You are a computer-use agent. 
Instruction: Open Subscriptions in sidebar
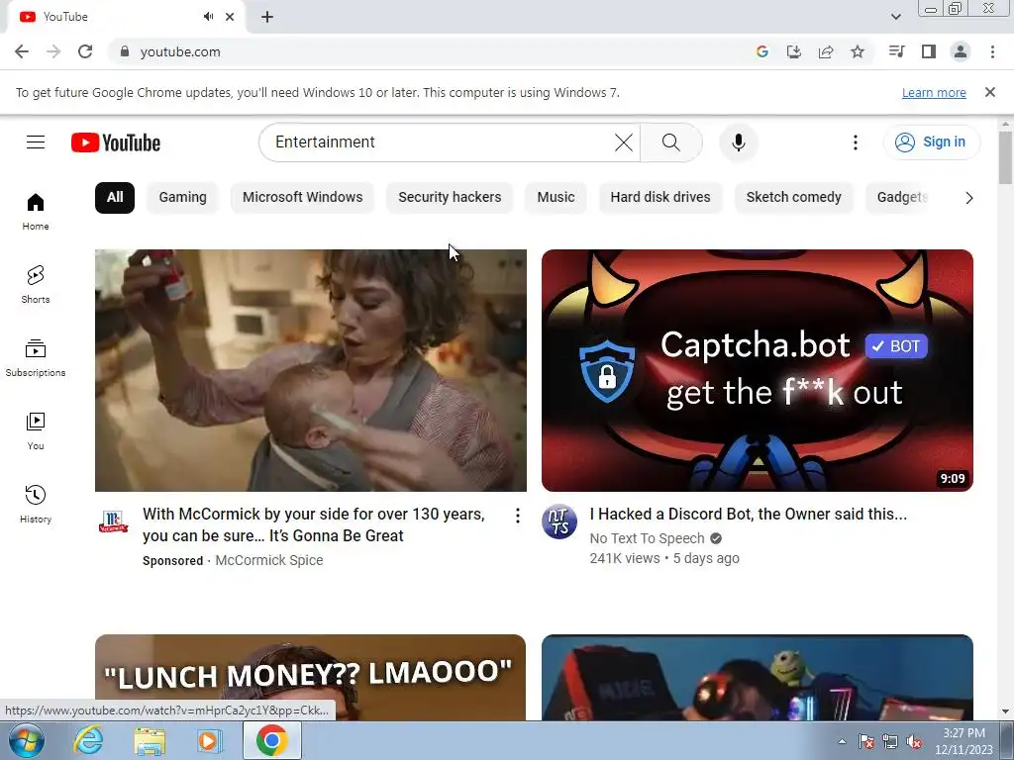[x=36, y=358]
